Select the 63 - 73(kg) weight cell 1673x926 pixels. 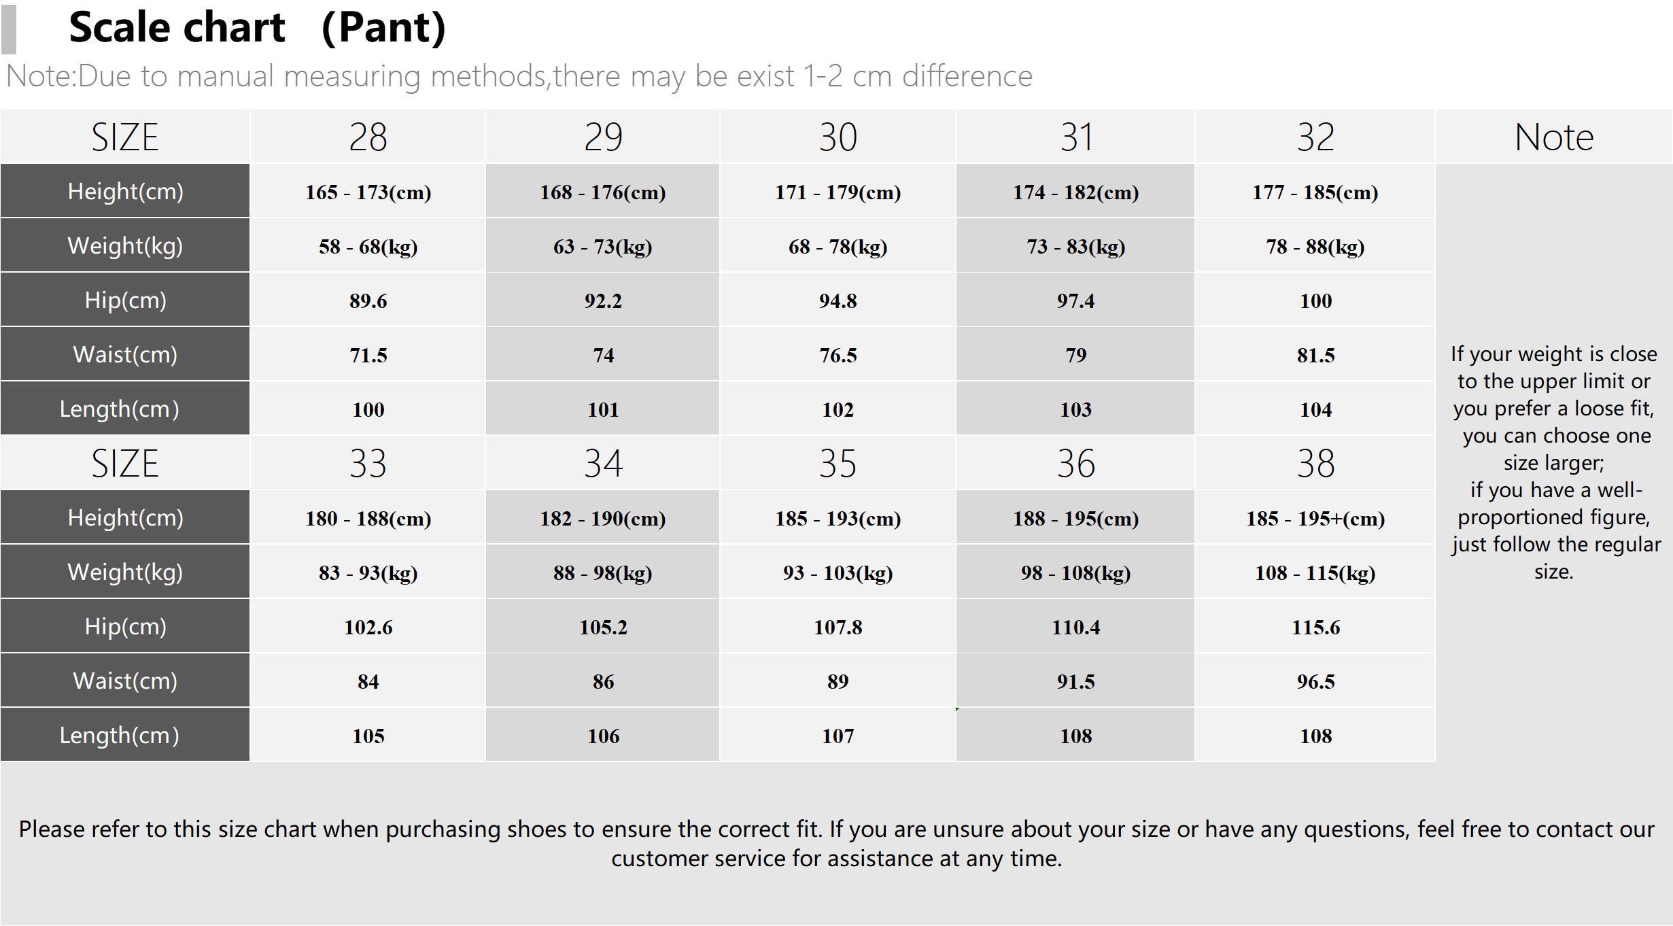click(x=602, y=246)
